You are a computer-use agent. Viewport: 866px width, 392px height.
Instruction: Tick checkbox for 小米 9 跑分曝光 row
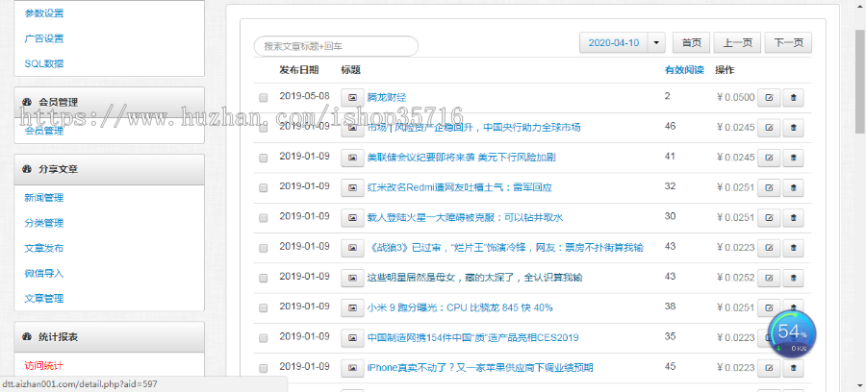(x=263, y=307)
